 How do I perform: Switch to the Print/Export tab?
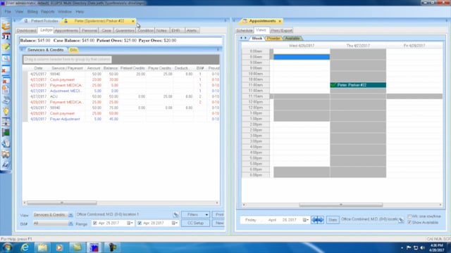click(x=281, y=30)
